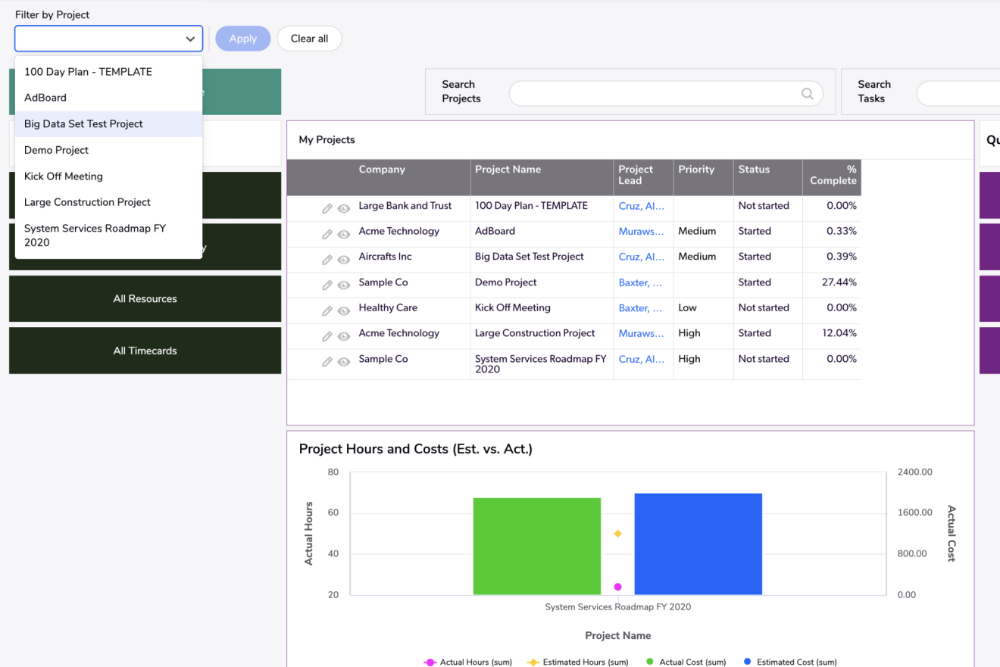1000x667 pixels.
Task: Open the edit pencil for System Services Roadmap FY 2020
Action: pos(327,359)
